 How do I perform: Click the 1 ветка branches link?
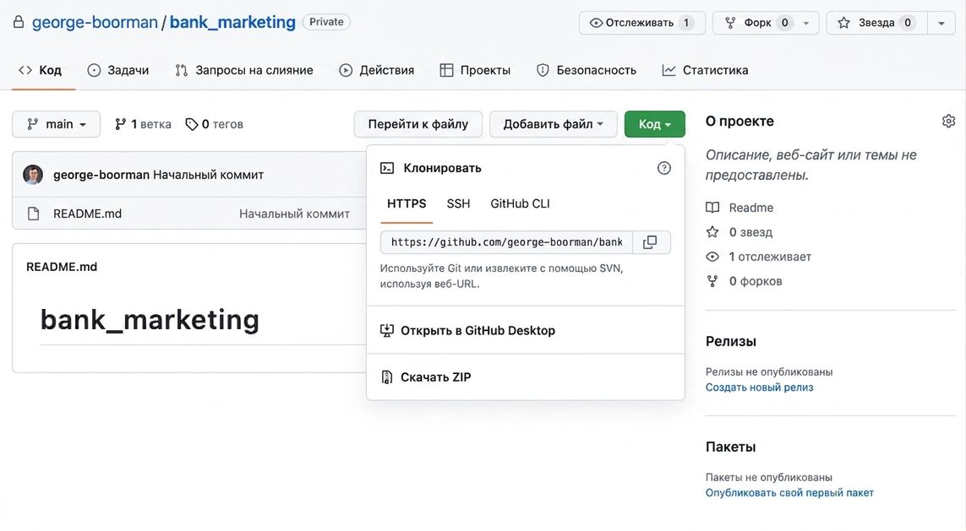144,124
